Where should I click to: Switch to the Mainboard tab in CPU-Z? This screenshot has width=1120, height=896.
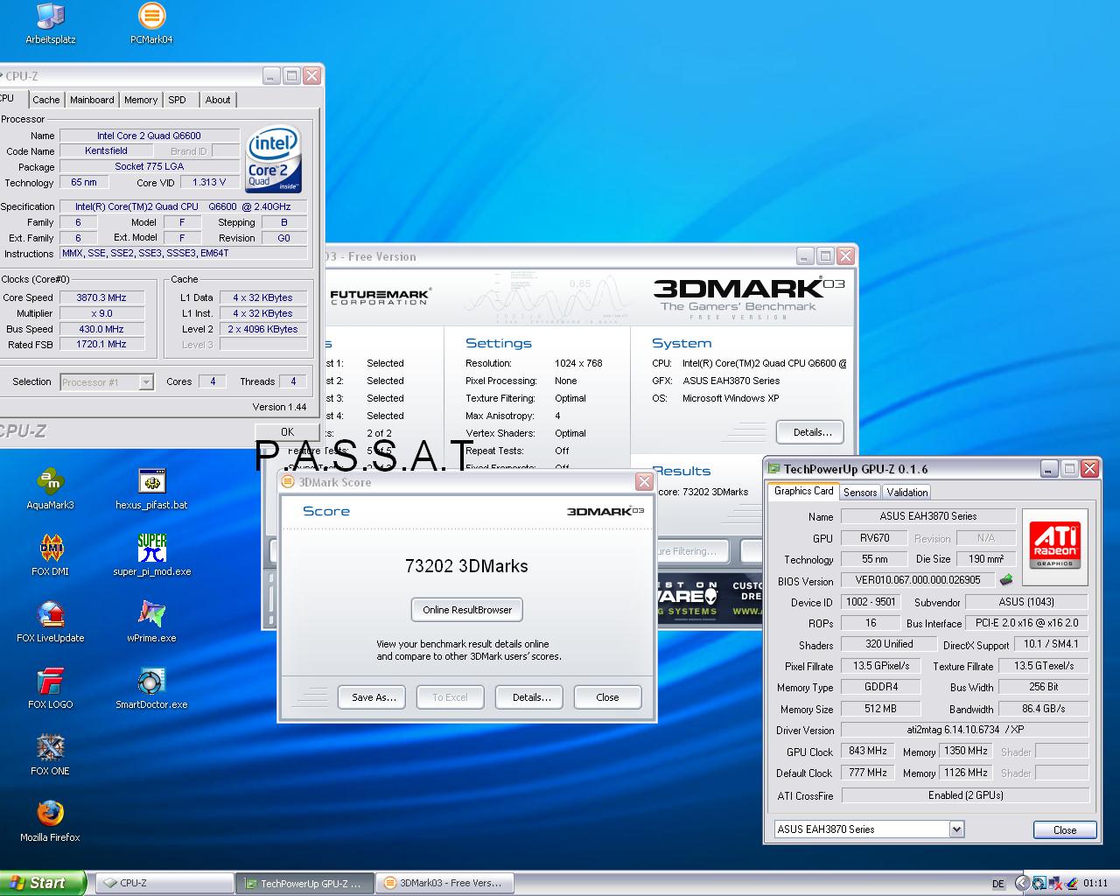pos(92,100)
